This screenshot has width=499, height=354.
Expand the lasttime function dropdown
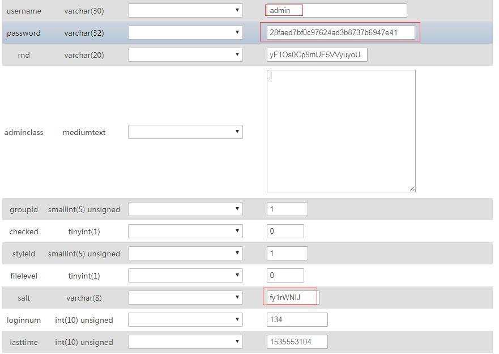coord(185,342)
